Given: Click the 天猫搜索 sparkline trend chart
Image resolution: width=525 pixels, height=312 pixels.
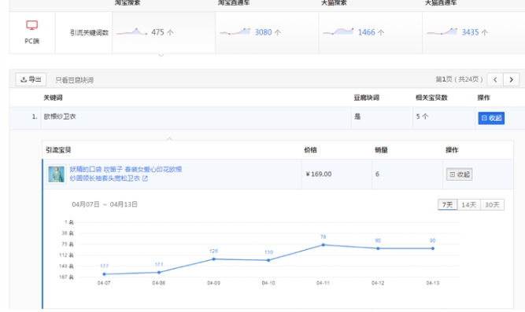Looking at the screenshot, I should click(x=338, y=31).
